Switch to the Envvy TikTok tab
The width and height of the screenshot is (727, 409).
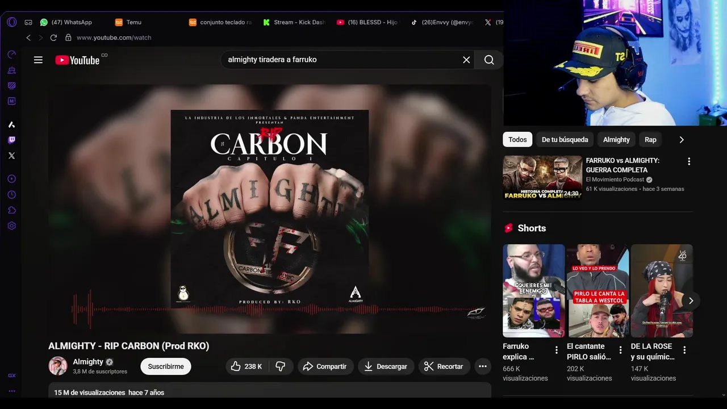[x=442, y=22]
